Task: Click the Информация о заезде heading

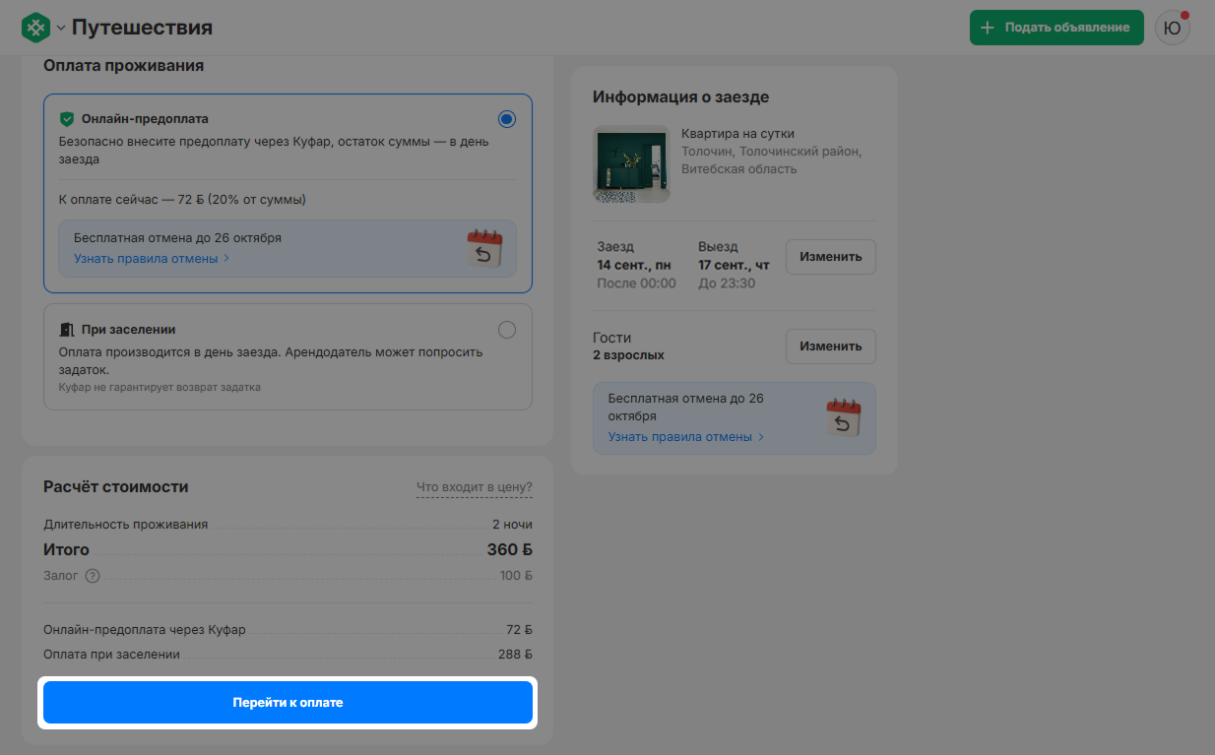Action: point(681,96)
